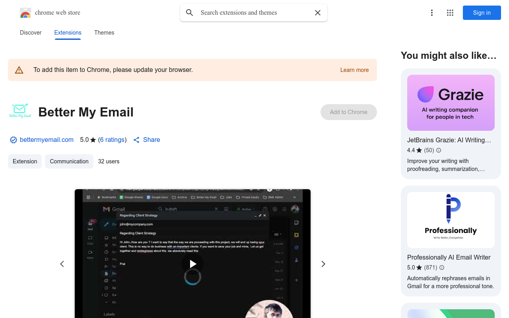Click the Better My Email title
509x318 pixels.
[86, 112]
